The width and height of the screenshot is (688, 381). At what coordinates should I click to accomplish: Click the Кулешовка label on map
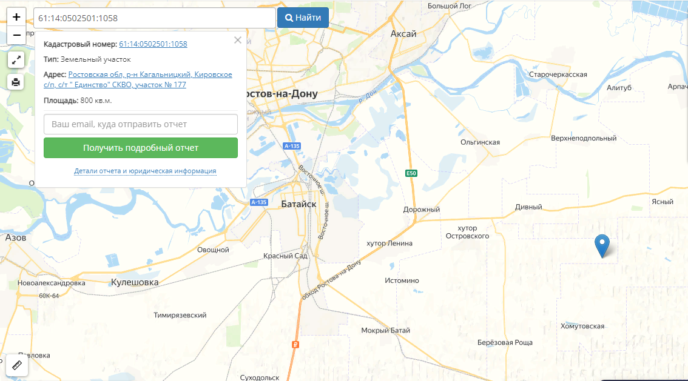coord(135,282)
